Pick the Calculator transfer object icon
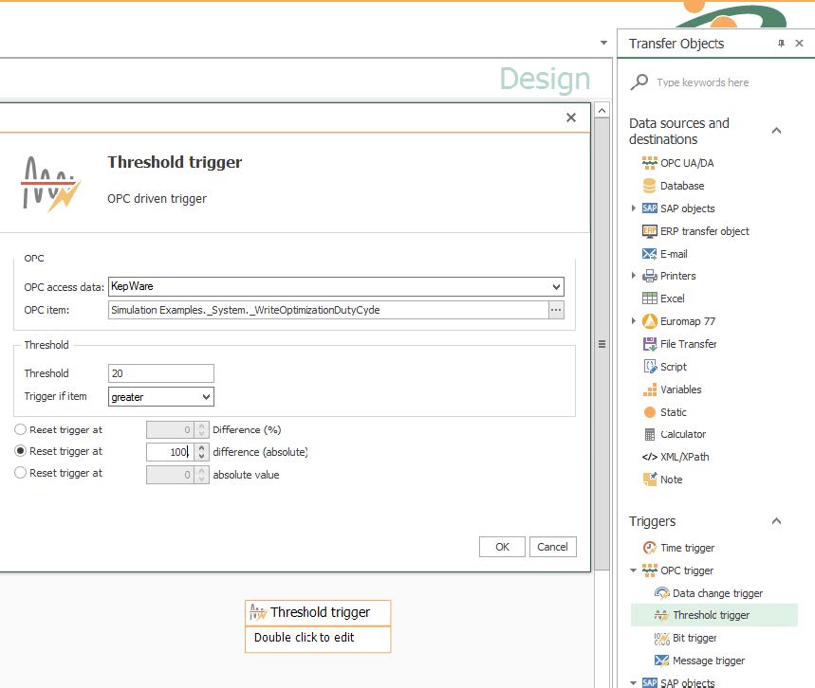The height and width of the screenshot is (688, 815). point(650,434)
